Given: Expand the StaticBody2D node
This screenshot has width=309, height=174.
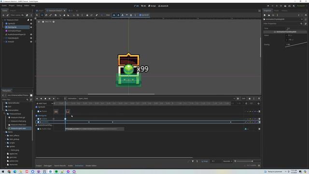Looking at the screenshot, I should coord(4,38).
